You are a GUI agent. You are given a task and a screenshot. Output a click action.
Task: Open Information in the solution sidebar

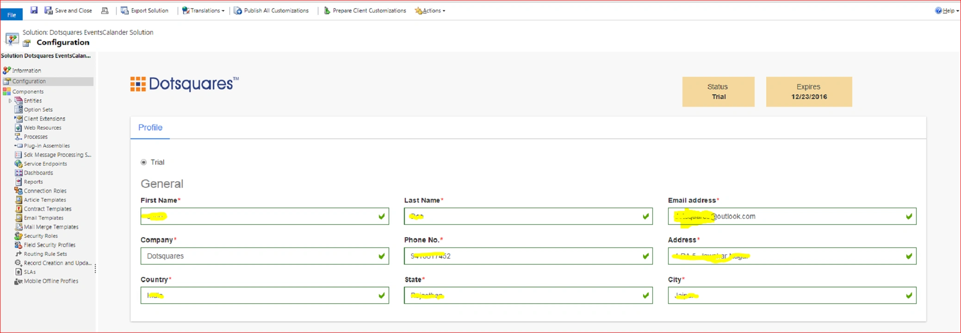(26, 71)
